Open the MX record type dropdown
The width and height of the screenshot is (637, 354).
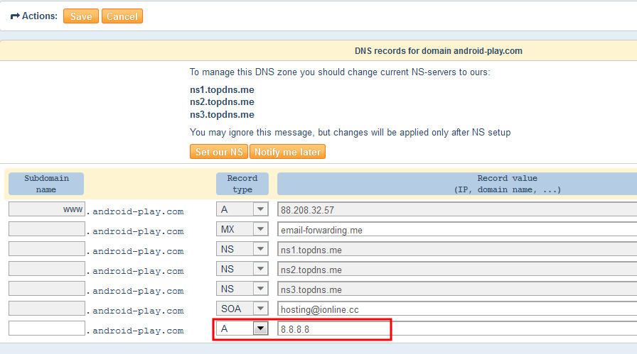coord(242,229)
